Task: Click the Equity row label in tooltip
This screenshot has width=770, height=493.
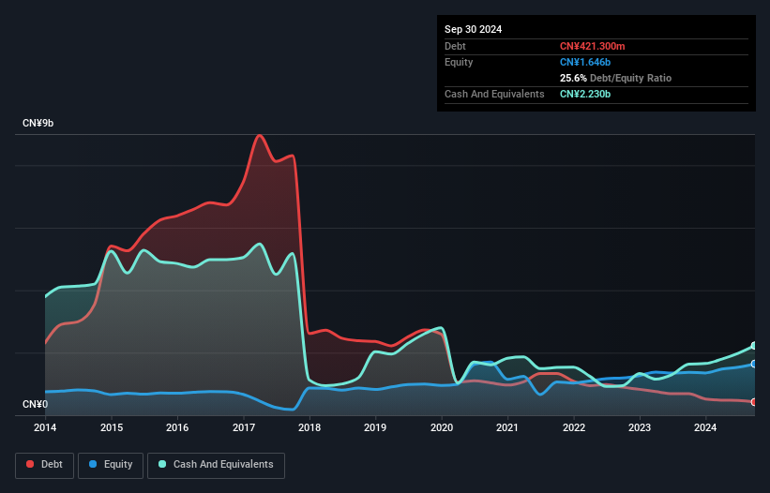Action: (459, 62)
